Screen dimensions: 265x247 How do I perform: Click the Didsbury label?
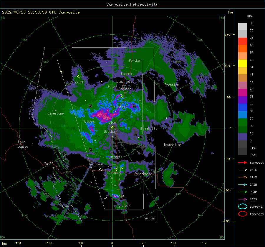pos(111,132)
